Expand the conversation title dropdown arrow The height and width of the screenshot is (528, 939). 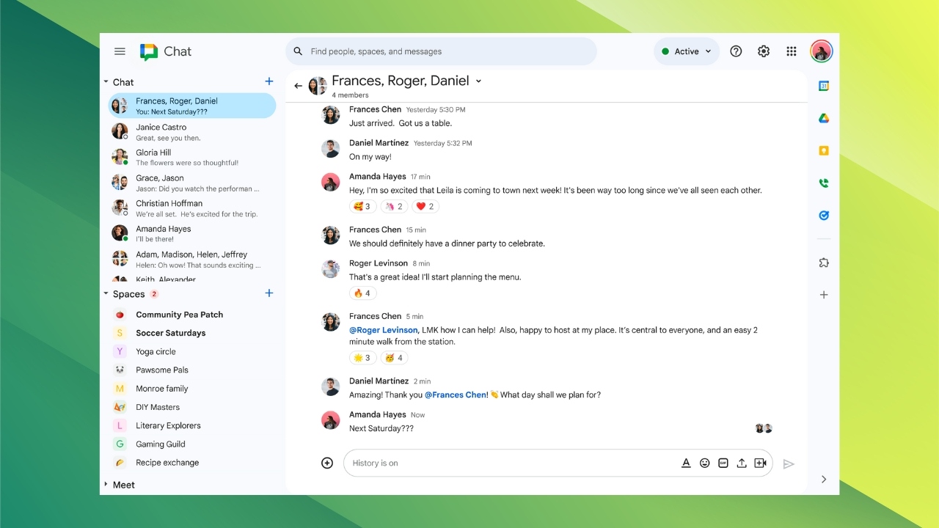478,81
